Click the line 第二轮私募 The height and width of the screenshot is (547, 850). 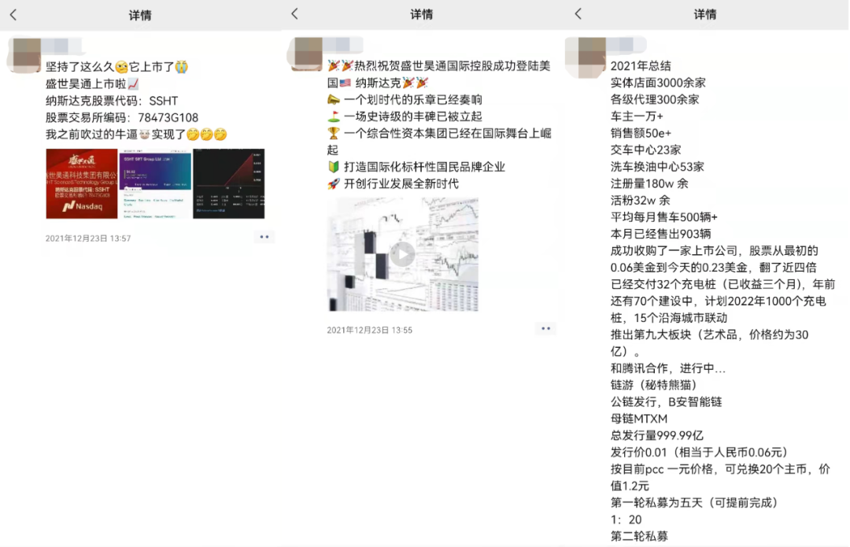coord(639,537)
